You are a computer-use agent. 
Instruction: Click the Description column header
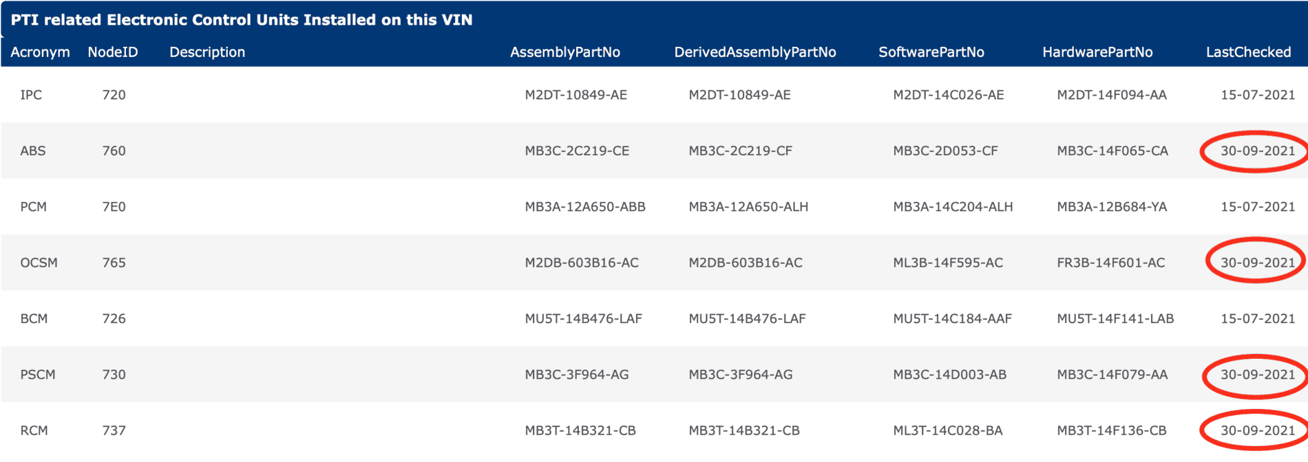(207, 52)
